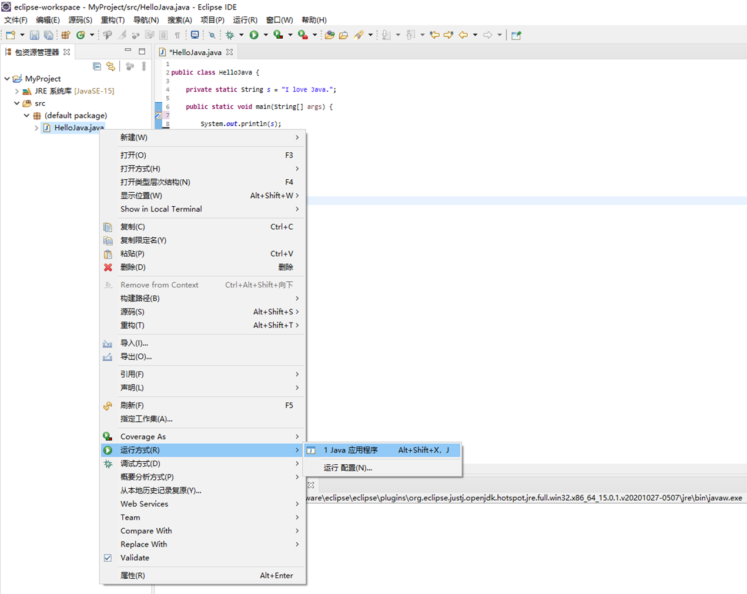
Task: Select Compare With in context menu
Action: [x=203, y=531]
